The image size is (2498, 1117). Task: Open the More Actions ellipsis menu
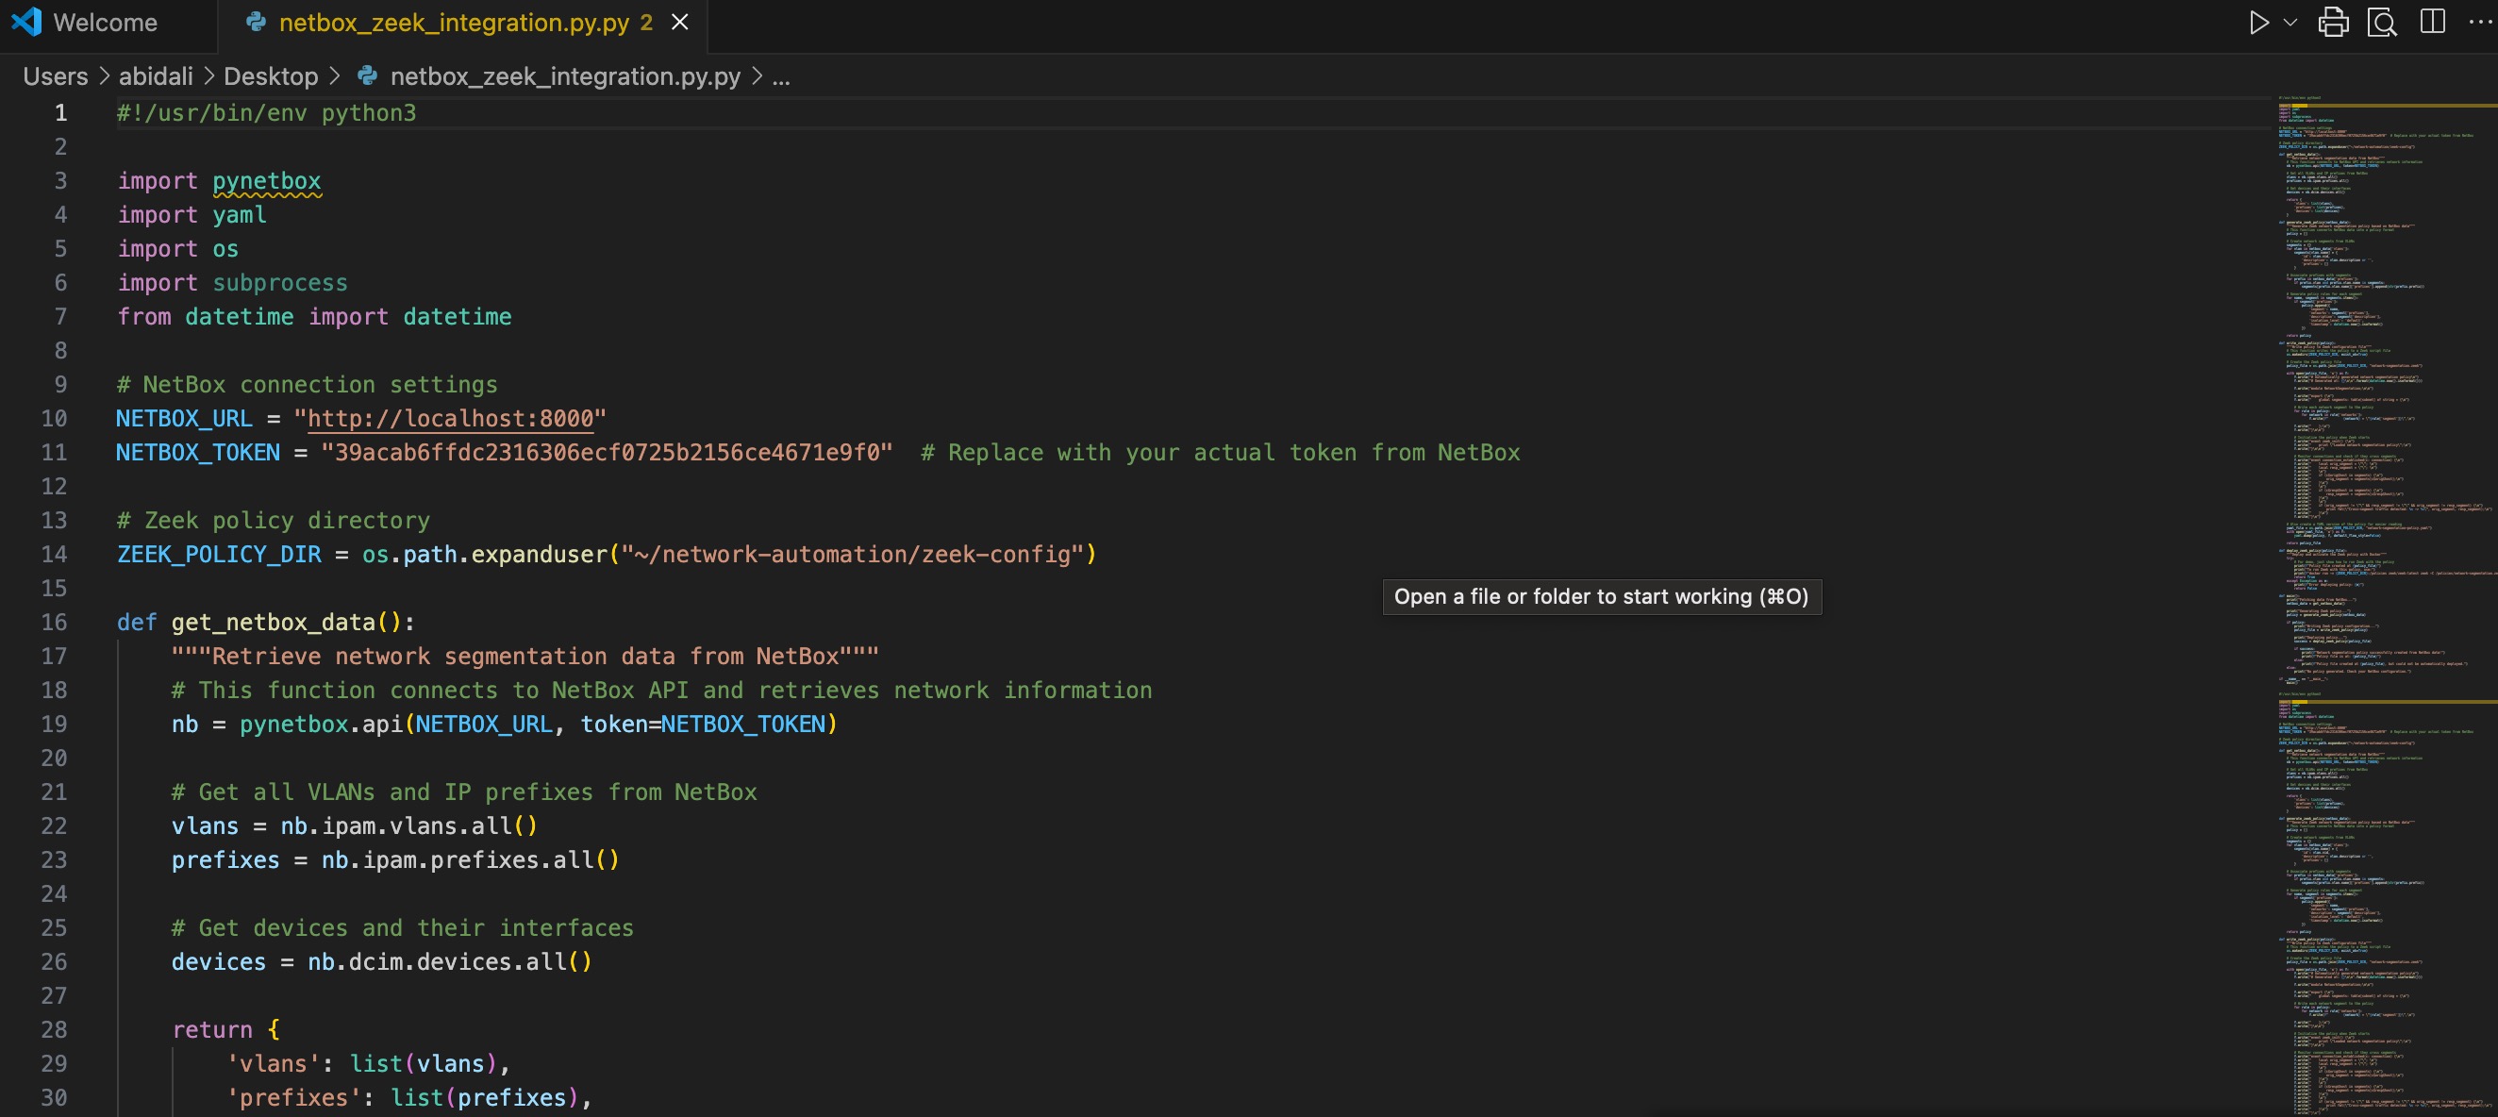click(x=2479, y=23)
